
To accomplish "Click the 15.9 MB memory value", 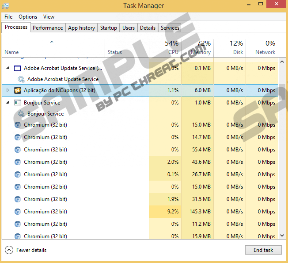I will pos(201,236).
